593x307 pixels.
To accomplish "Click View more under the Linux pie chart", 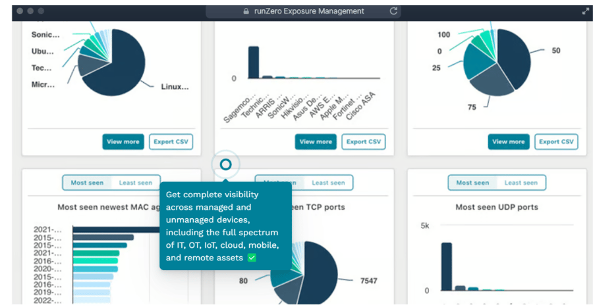I will [x=123, y=142].
